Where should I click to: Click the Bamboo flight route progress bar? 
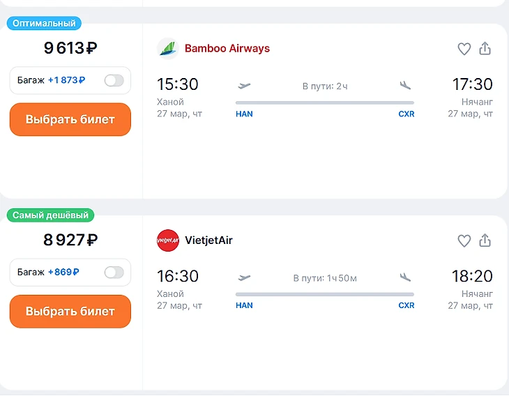(x=325, y=102)
